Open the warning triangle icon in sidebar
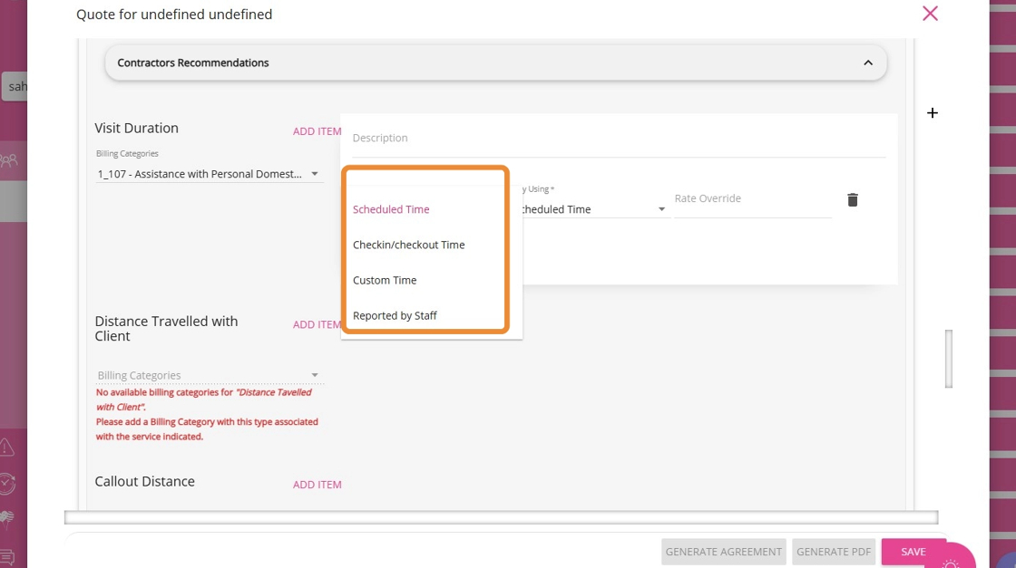Screen dimensions: 1016x568 (6, 448)
